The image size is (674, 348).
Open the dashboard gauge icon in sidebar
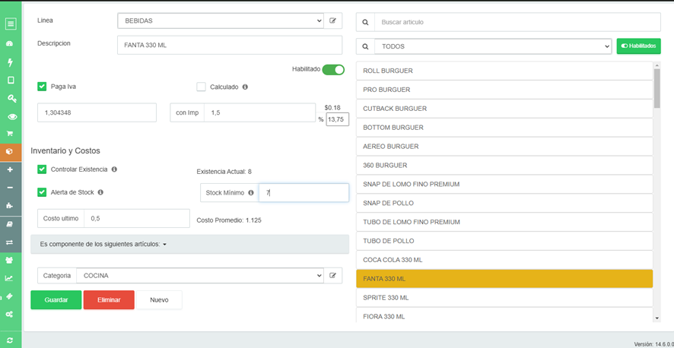tap(11, 44)
